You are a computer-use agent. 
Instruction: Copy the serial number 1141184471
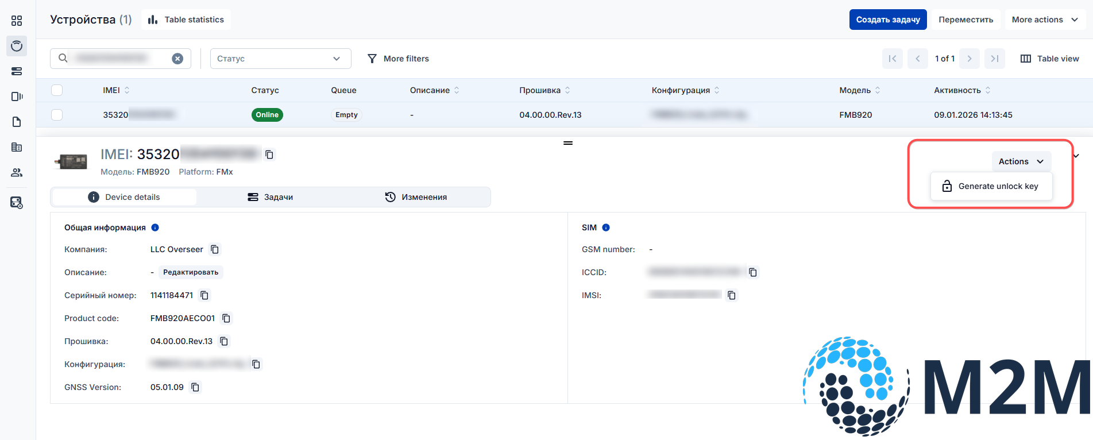204,295
